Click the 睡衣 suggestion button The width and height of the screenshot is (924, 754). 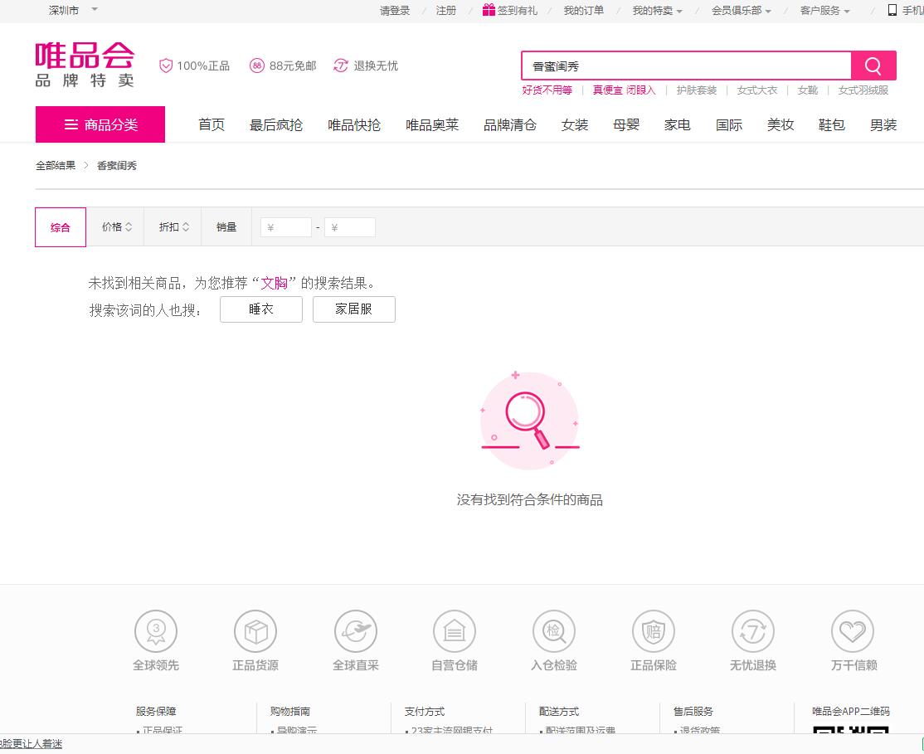(261, 309)
